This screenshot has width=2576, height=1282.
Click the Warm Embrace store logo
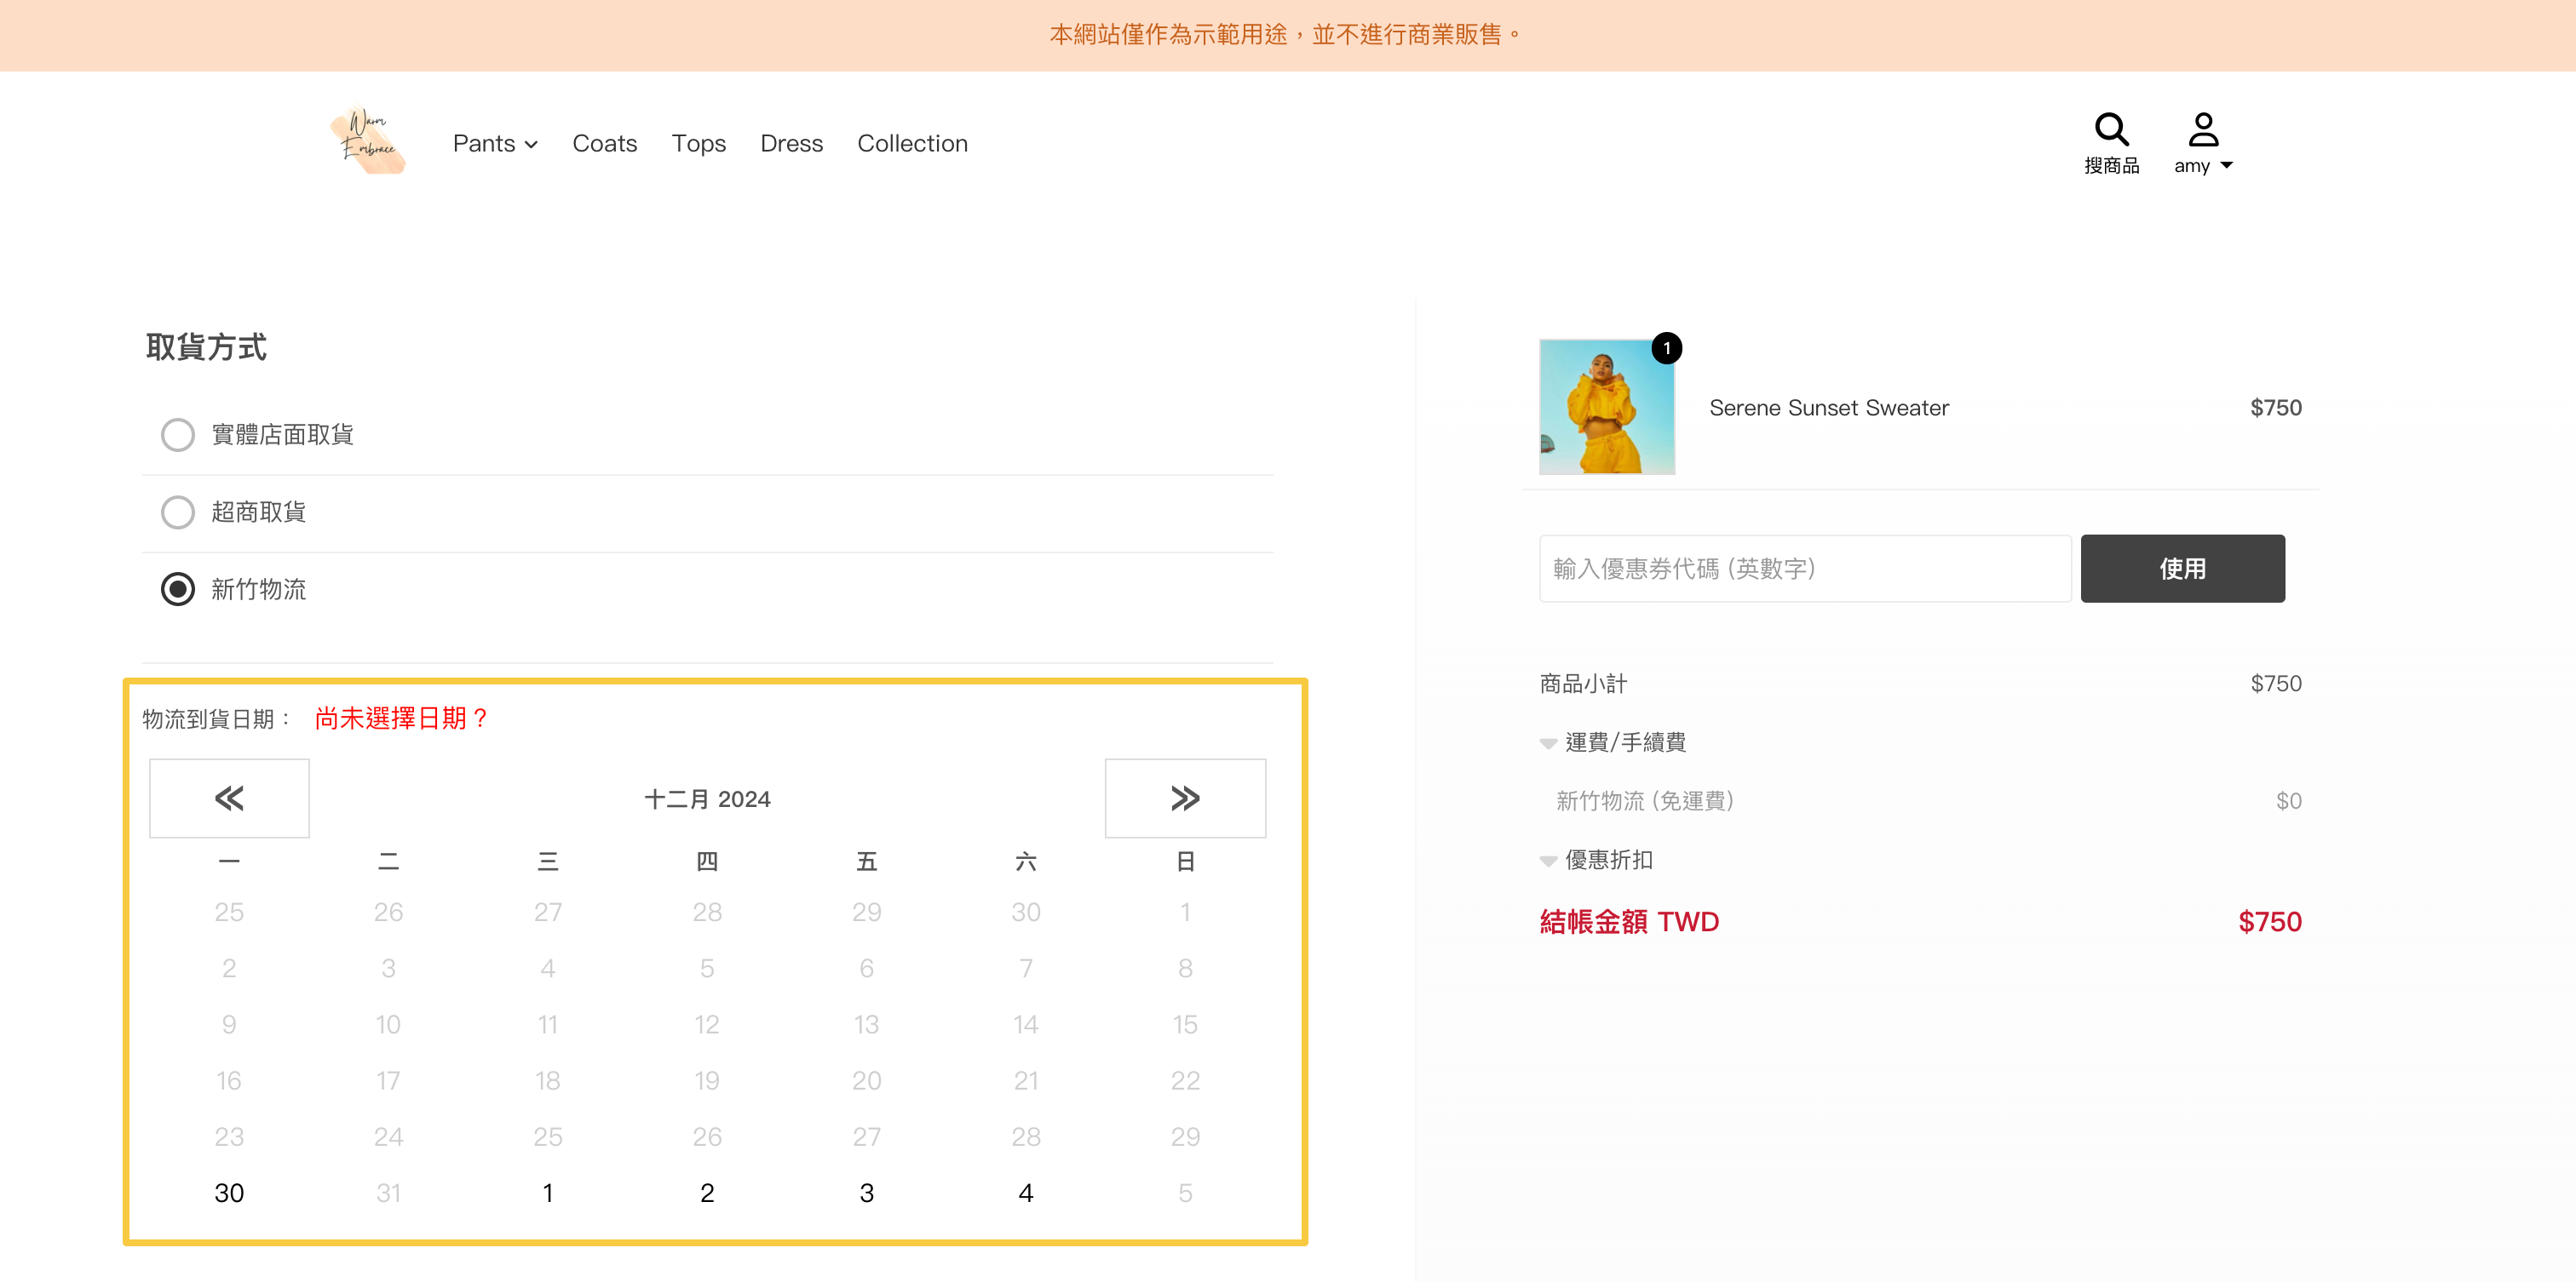pos(368,142)
